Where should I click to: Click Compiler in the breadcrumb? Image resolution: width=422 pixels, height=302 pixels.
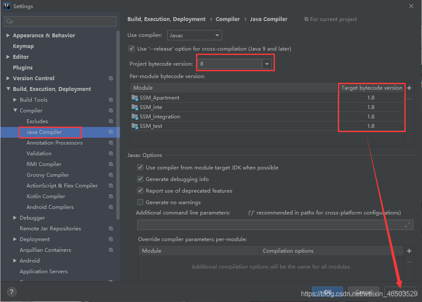(x=228, y=19)
